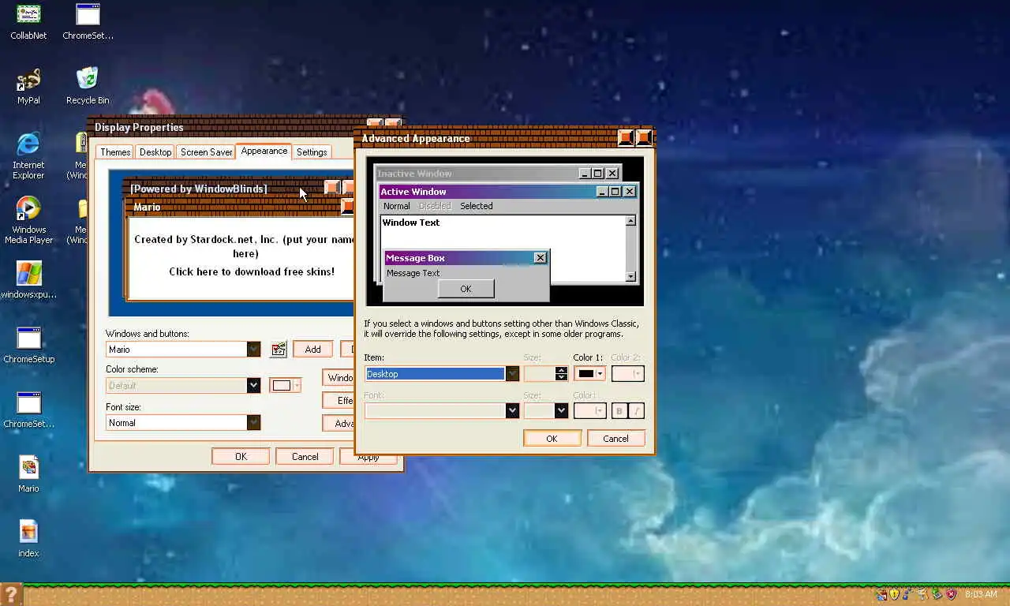Click Selected in the preview menu
Image resolution: width=1010 pixels, height=606 pixels.
click(477, 206)
